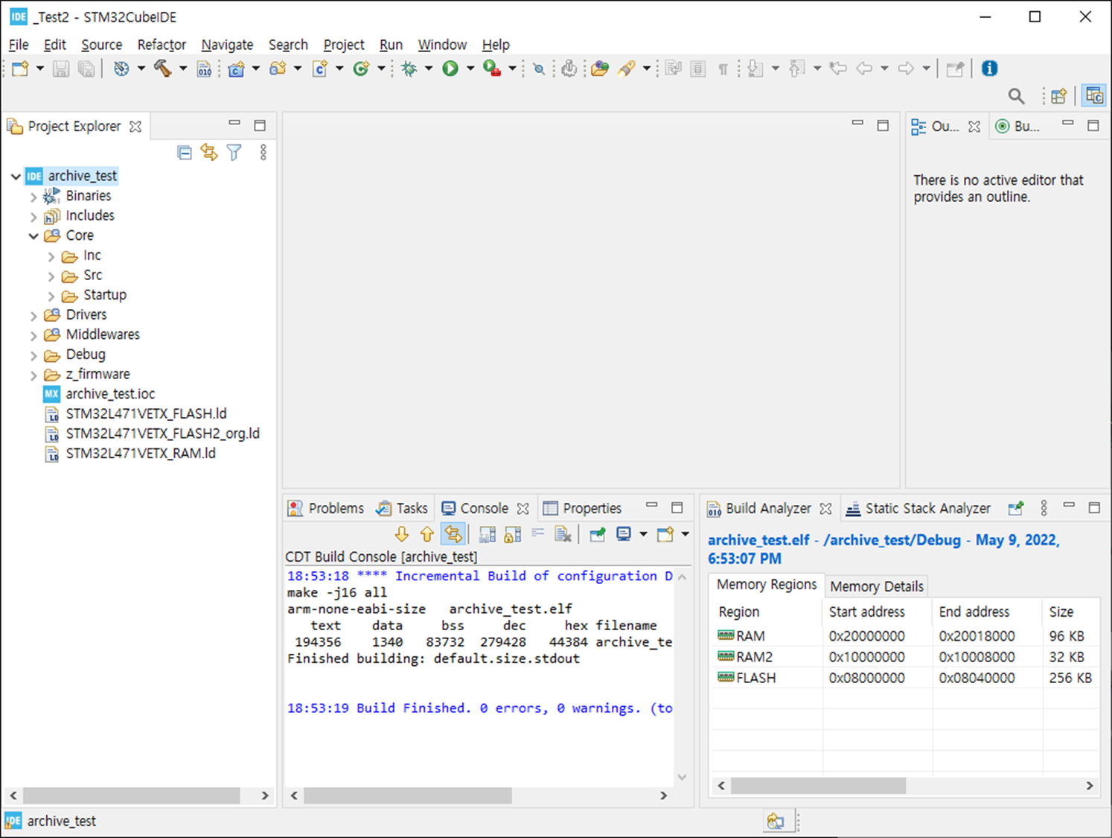Click the flashlight search tool icon
The width and height of the screenshot is (1112, 838).
click(627, 69)
